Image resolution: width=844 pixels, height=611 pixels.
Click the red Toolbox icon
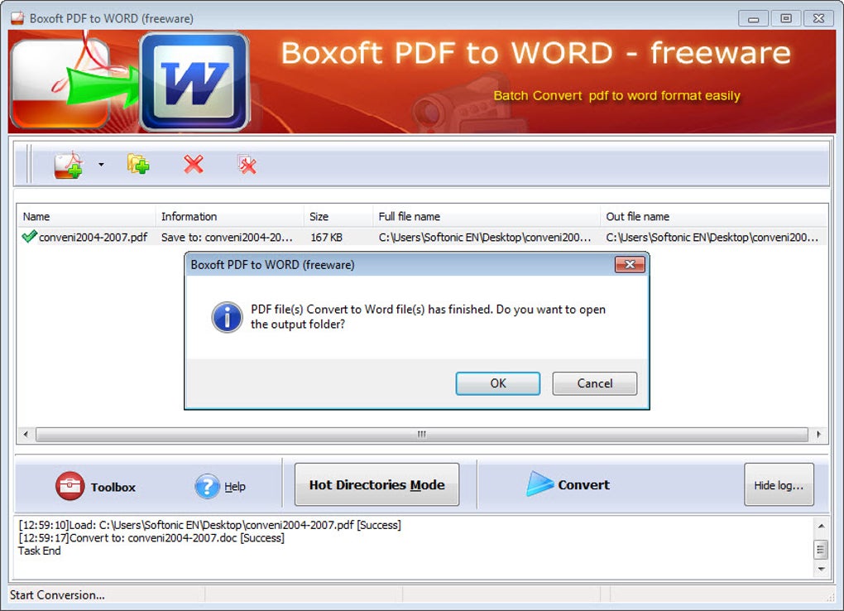pos(70,486)
